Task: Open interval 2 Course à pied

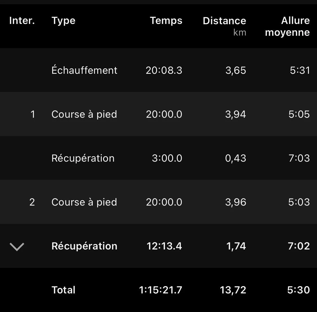Action: 158,202
